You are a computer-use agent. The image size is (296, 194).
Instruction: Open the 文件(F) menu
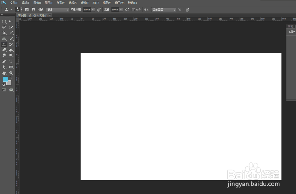pyautogui.click(x=14, y=3)
